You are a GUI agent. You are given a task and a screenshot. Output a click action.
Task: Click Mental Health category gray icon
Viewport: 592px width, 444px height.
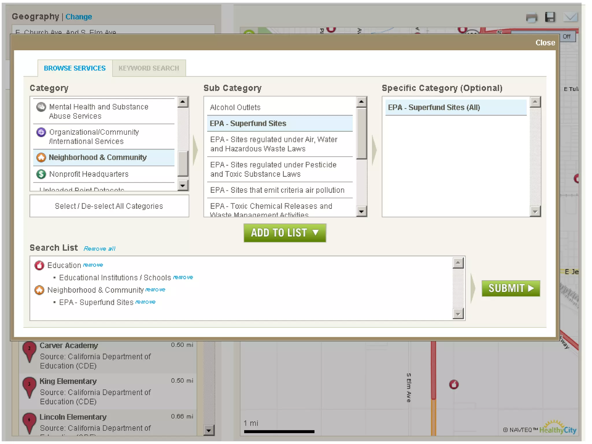(41, 107)
